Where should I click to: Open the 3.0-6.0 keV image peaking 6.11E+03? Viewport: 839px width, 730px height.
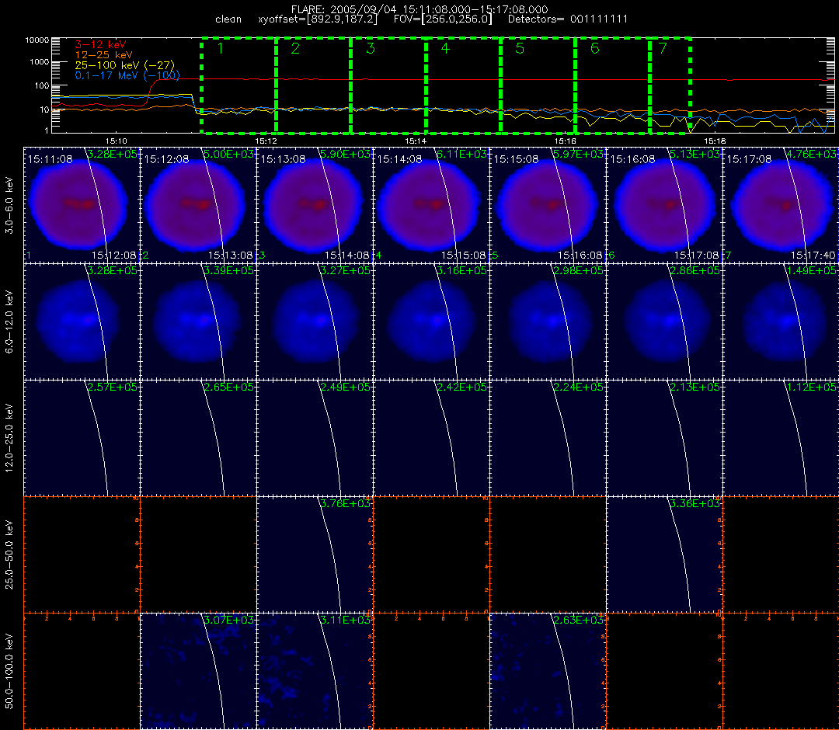(x=432, y=205)
